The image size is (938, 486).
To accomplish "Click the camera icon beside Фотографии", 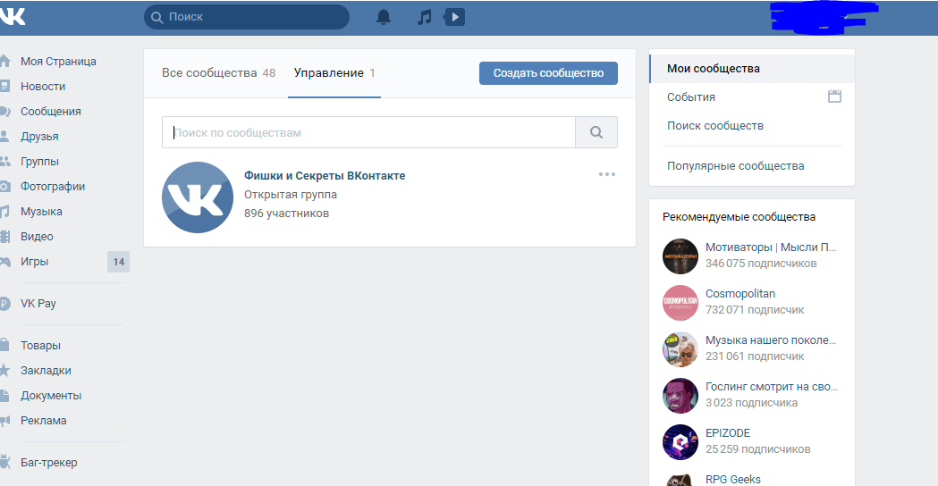I will (4, 187).
